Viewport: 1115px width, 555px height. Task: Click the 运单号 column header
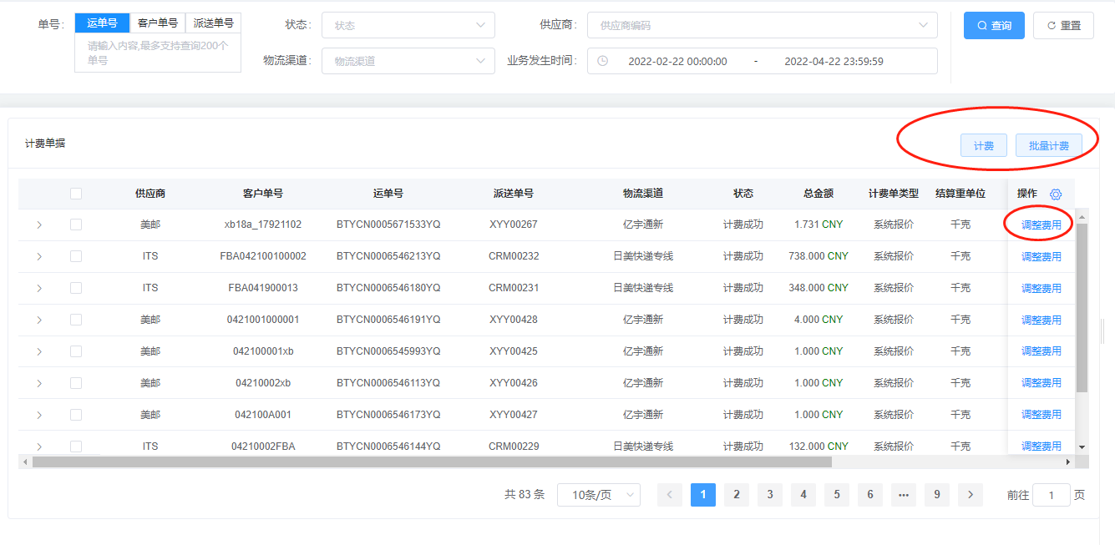coord(388,194)
